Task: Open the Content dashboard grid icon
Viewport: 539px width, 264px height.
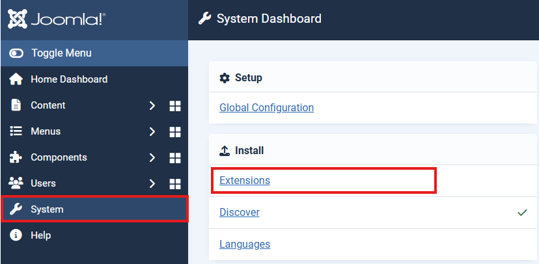Action: [x=174, y=106]
